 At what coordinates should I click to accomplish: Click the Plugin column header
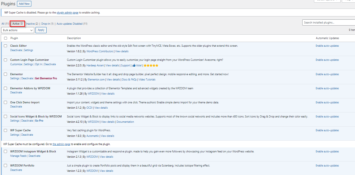(x=14, y=38)
